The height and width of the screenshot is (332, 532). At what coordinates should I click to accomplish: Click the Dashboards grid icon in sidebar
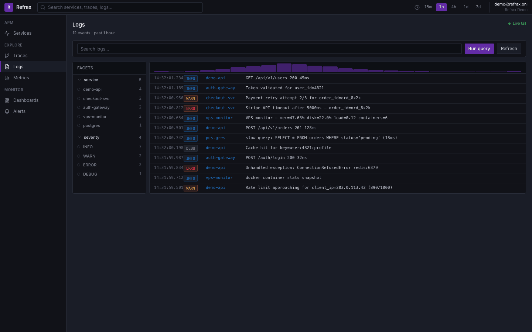tap(7, 100)
